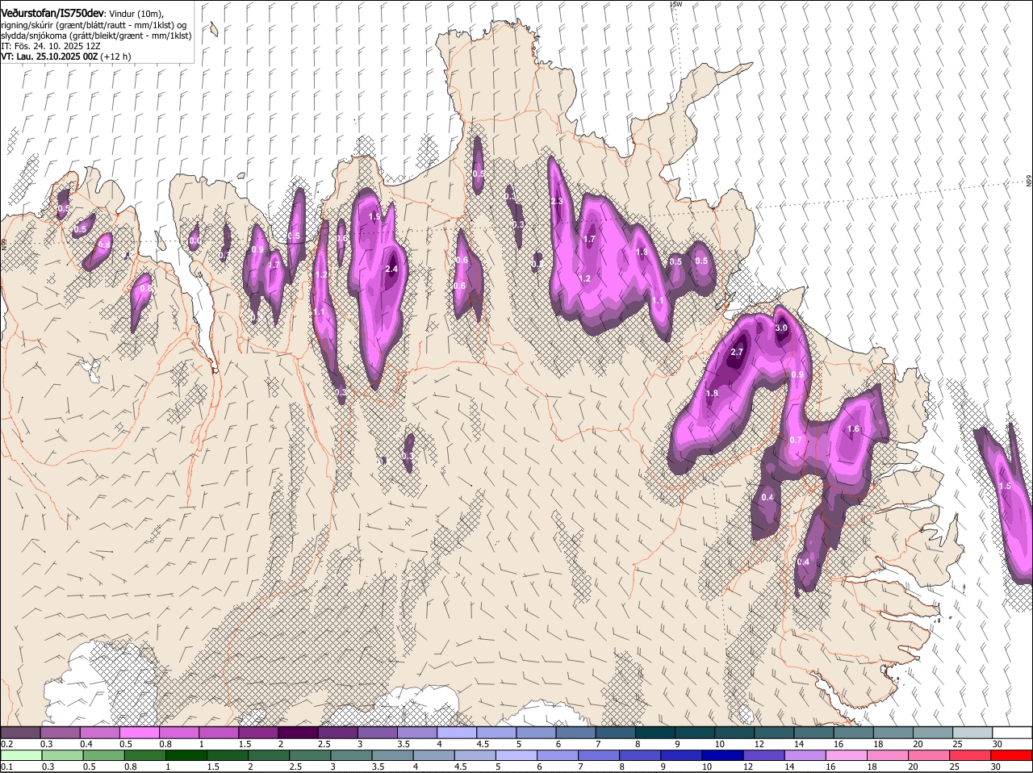Pick teal snow legend swatch starting at 10
1033x773 pixels.
(x=734, y=733)
